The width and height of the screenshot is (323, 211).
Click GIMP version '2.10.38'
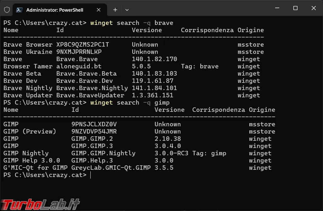168,139
